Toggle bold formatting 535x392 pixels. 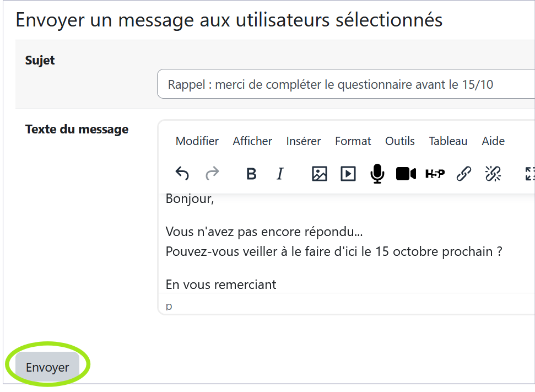(x=251, y=174)
